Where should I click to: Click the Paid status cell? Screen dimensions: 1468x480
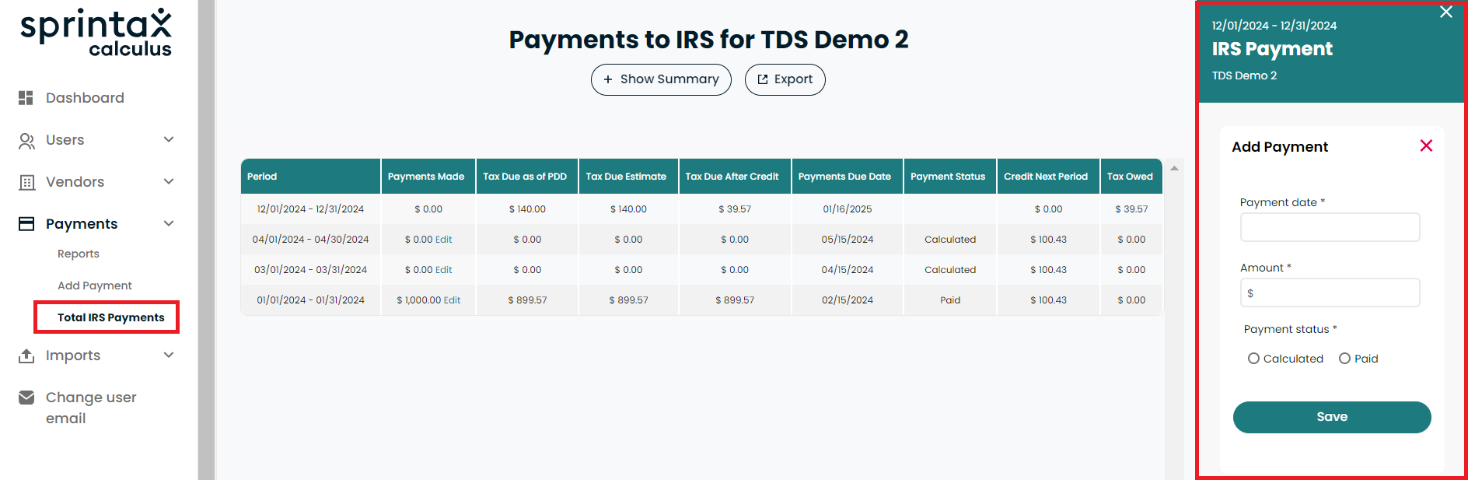[x=950, y=300]
